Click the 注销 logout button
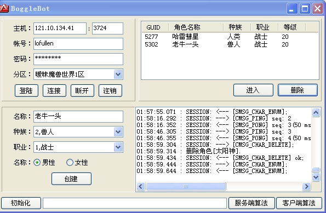 pyautogui.click(x=110, y=90)
